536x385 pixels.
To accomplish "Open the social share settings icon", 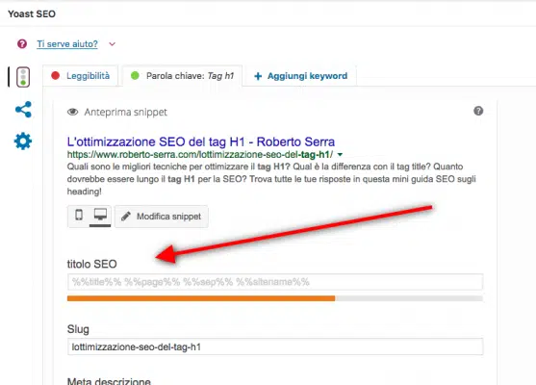I will point(23,110).
